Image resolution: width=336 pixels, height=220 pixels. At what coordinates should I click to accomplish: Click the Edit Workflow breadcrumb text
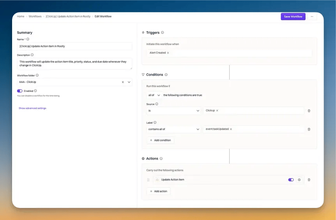click(103, 16)
